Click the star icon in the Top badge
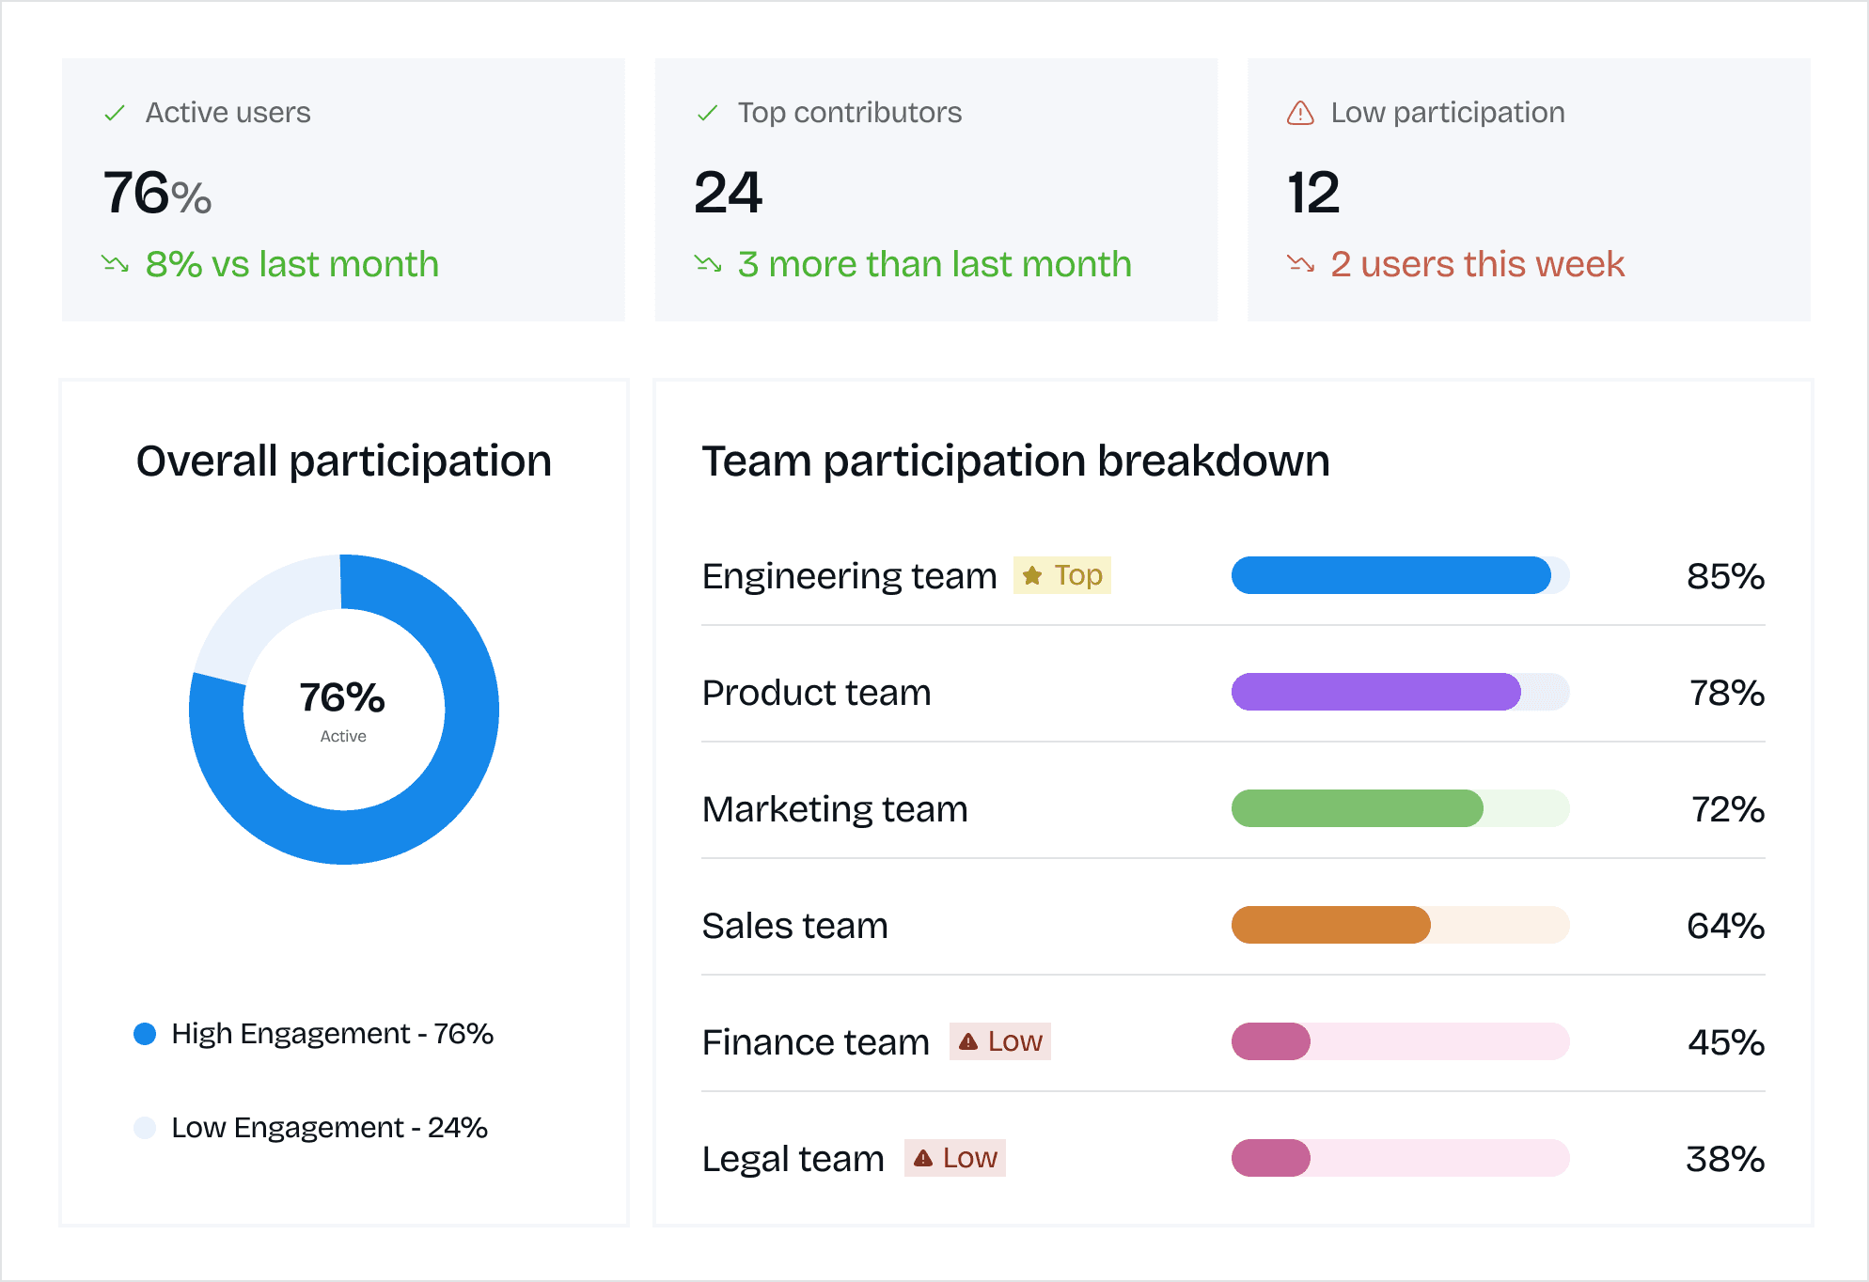1869x1282 pixels. pyautogui.click(x=1032, y=575)
